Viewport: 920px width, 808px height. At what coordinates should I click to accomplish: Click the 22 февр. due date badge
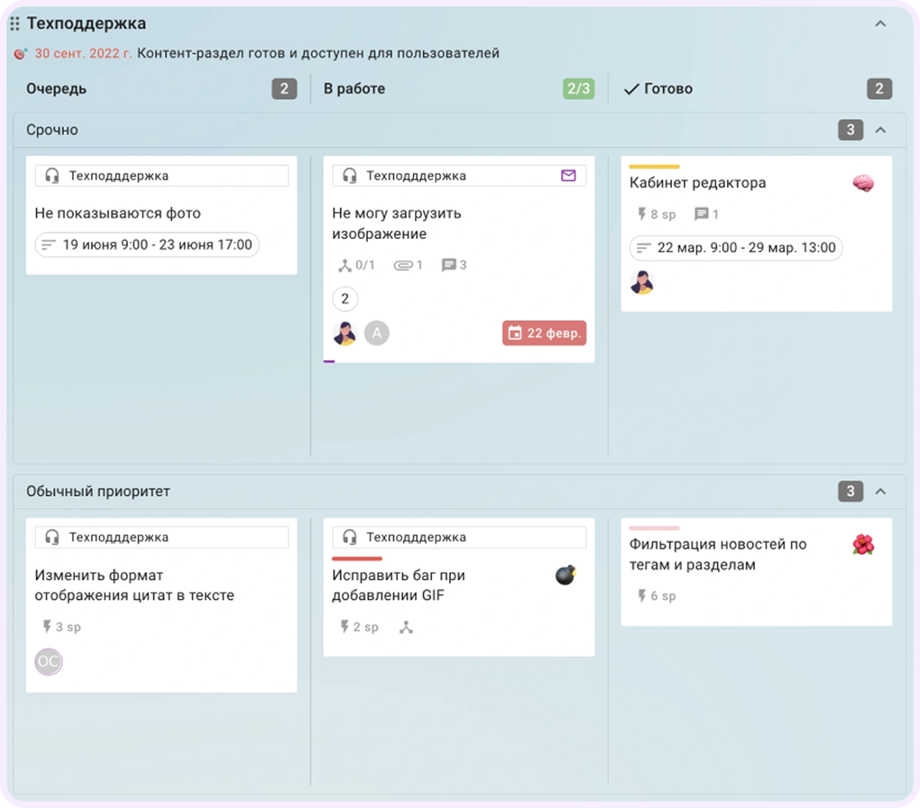[x=544, y=333]
